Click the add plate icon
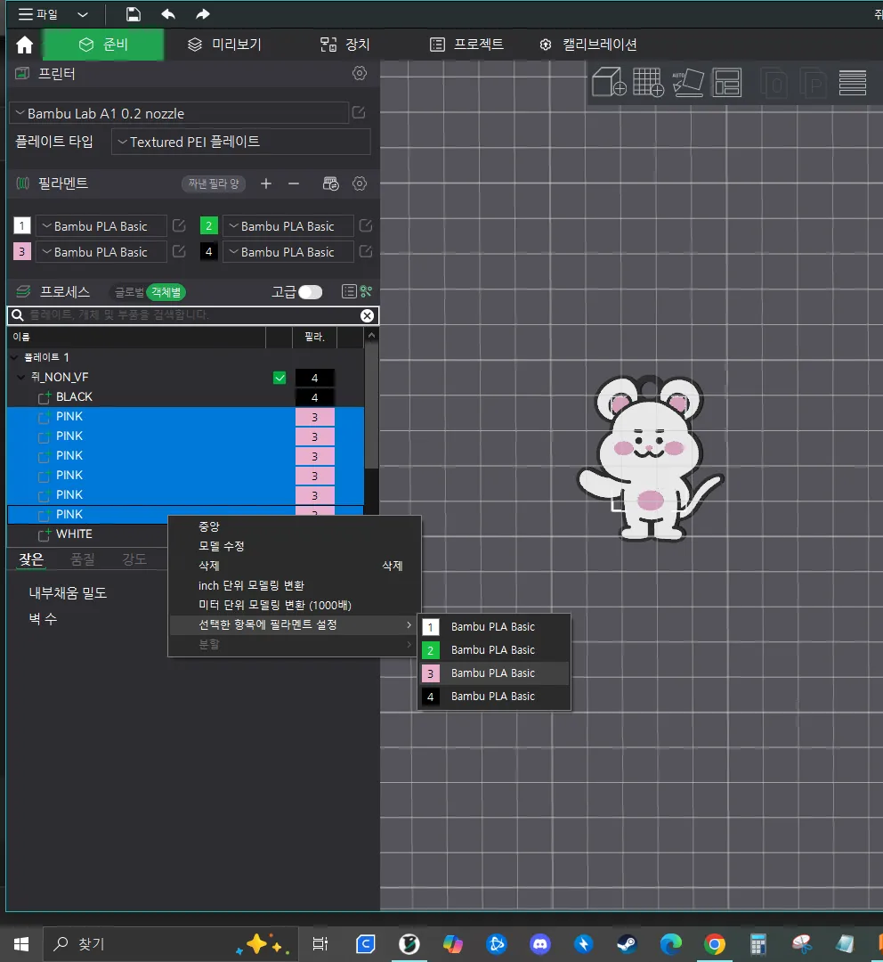The image size is (883, 962). tap(648, 82)
